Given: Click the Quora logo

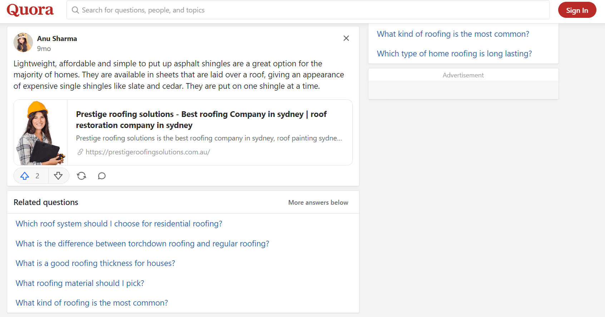Looking at the screenshot, I should click(30, 10).
